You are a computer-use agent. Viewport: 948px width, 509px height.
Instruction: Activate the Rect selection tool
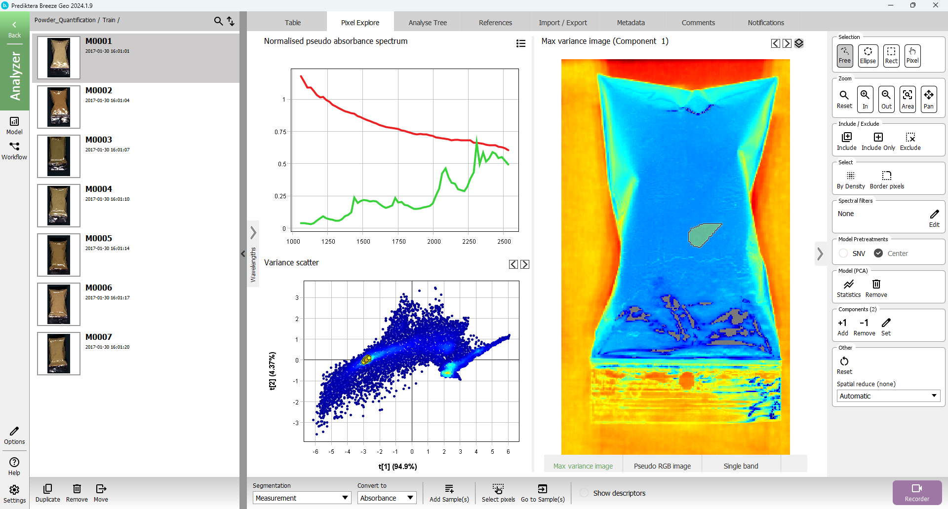point(891,55)
